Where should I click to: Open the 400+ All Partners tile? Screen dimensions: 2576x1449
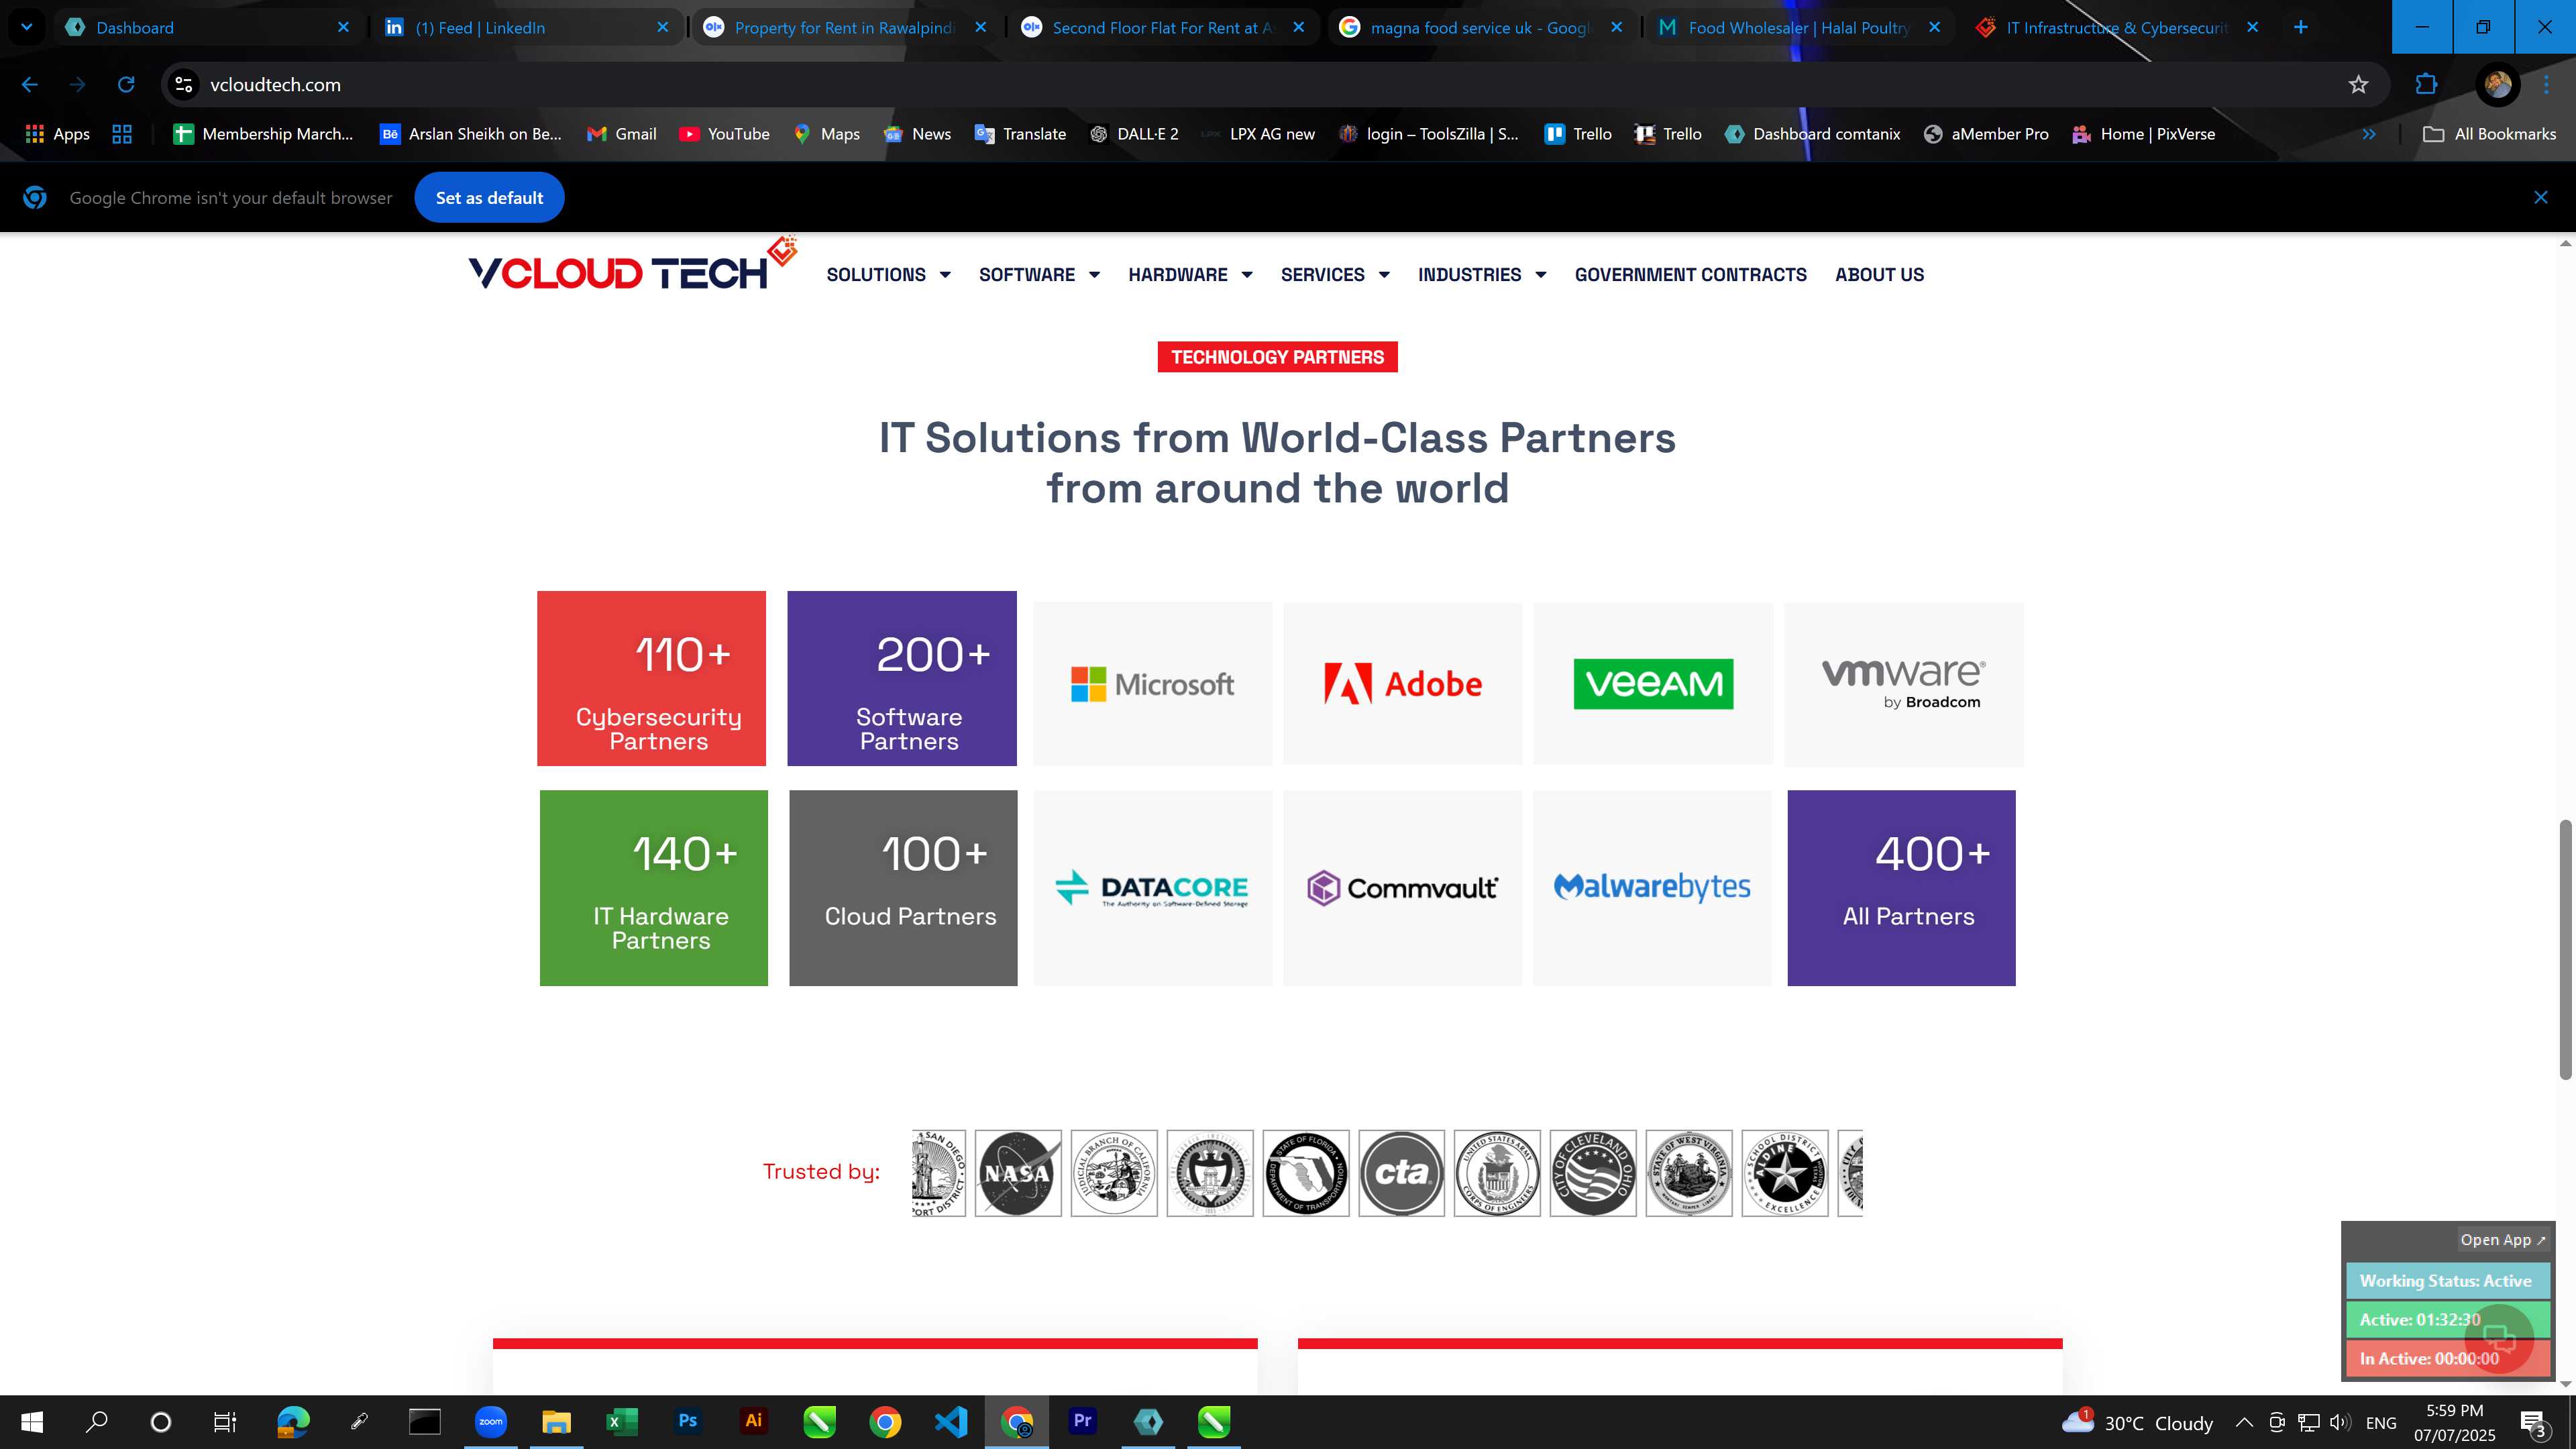[x=1901, y=888]
